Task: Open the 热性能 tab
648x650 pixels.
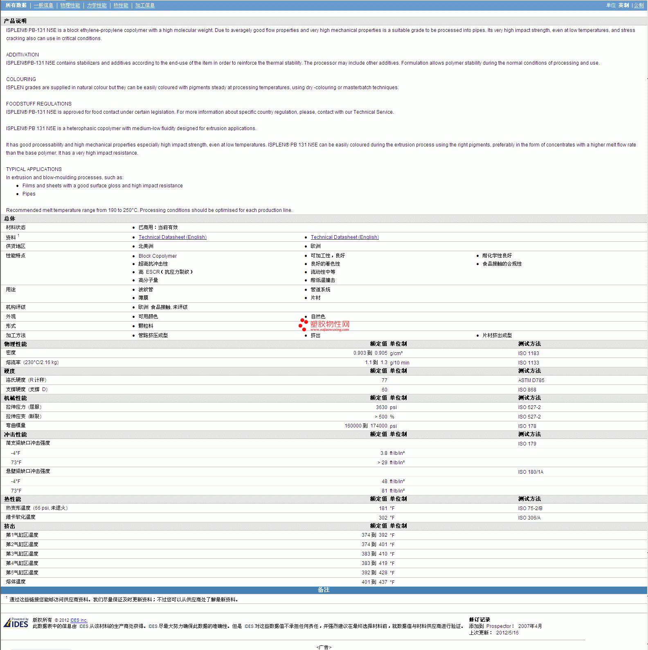Action: [x=121, y=5]
